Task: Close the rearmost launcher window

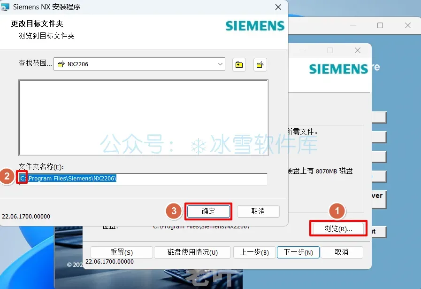Action: click(x=407, y=25)
